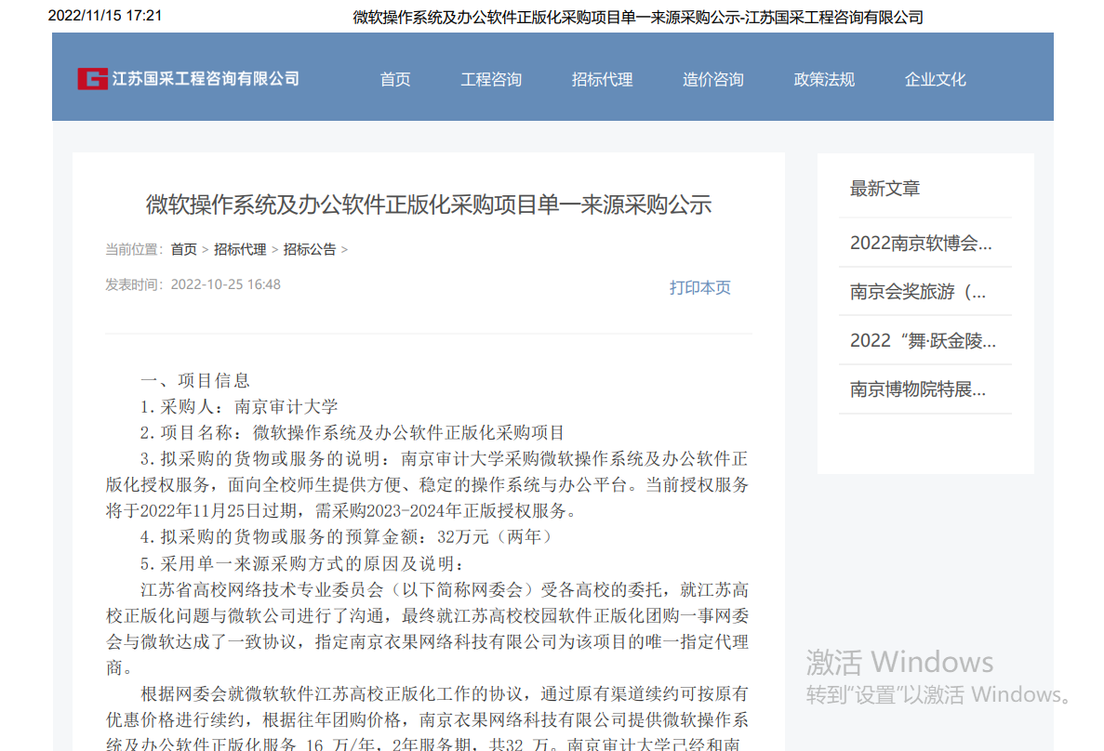Open sidebar article 2022南京软博会...

pyautogui.click(x=920, y=243)
